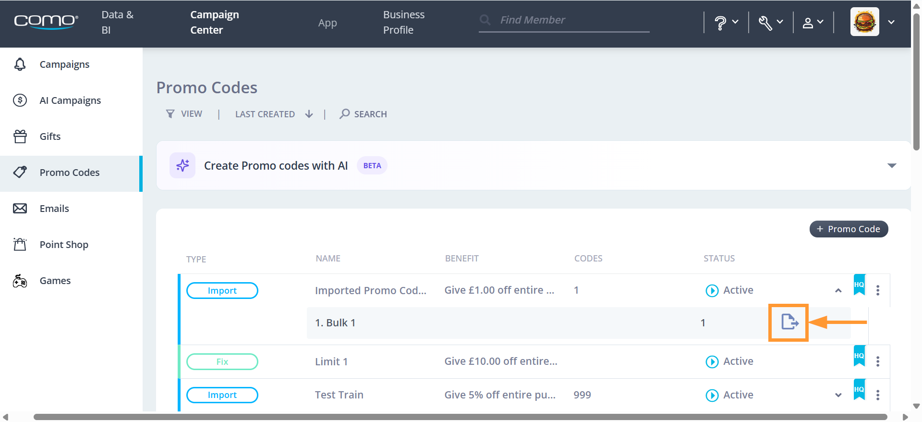922x422 pixels.
Task: Open Gifts in the sidebar
Action: coord(71,137)
